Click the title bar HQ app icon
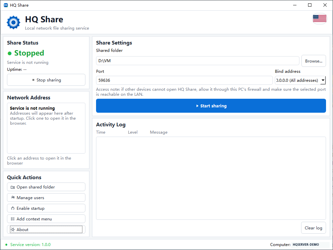Image resolution: width=333 pixels, height=250 pixels. (x=6, y=5)
